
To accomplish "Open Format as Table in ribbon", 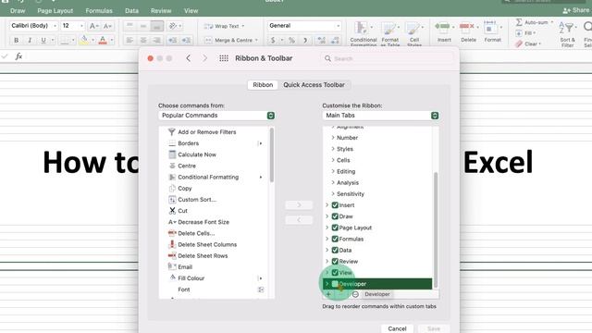I will coord(390,33).
